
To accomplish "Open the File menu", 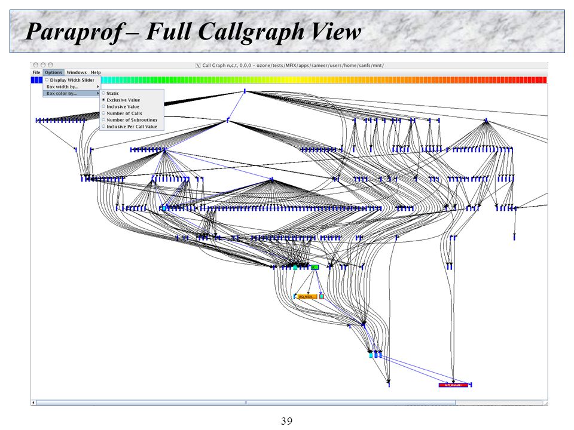I will tap(36, 72).
